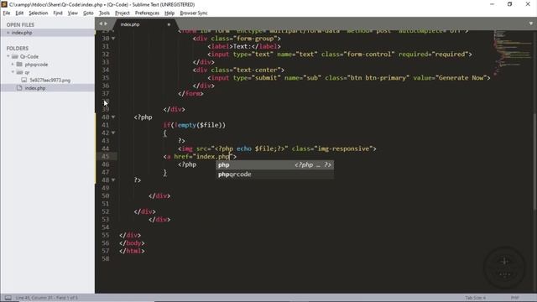
Task: Change Tab Size setting in status bar
Action: (x=475, y=298)
